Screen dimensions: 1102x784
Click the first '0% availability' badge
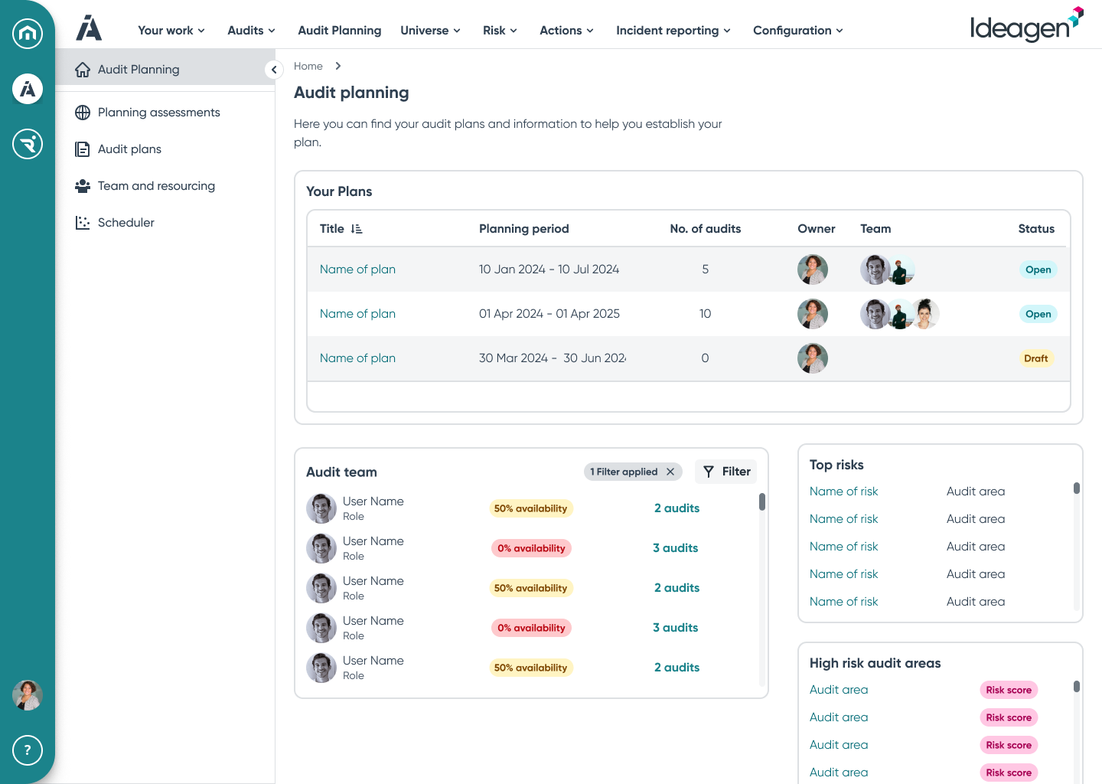tap(531, 548)
